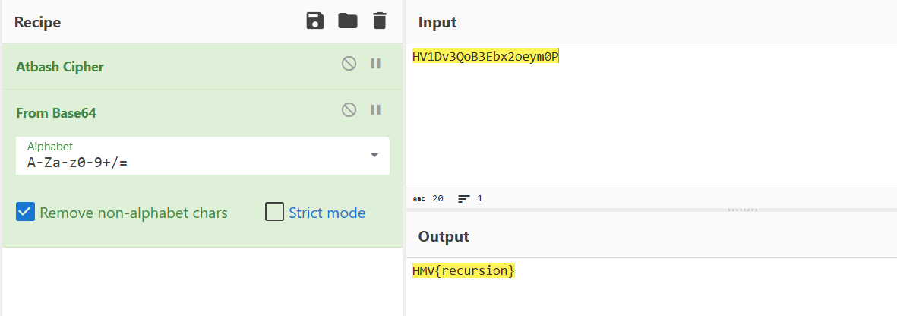Screen dimensions: 897x316
Task: Disable the Atbash Cipher operation
Action: pyautogui.click(x=349, y=64)
